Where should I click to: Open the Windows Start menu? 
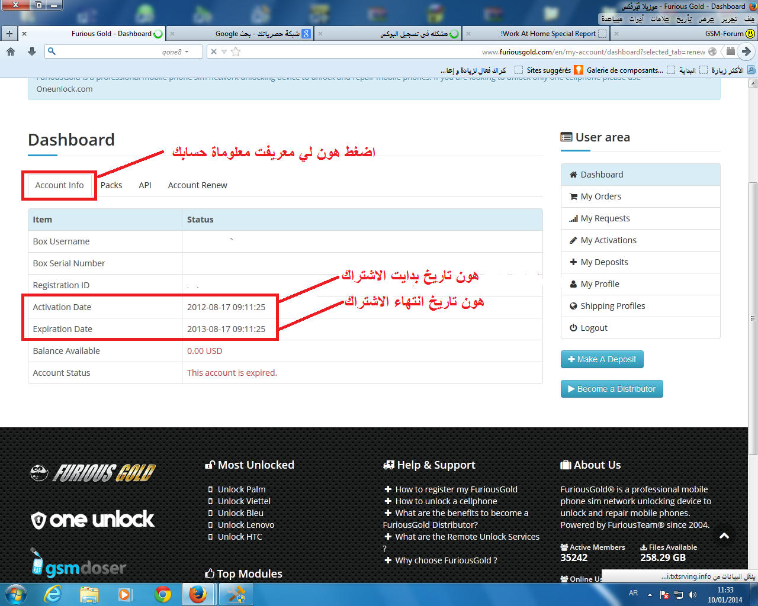15,594
